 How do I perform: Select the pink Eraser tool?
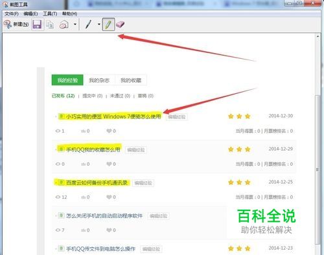point(120,25)
